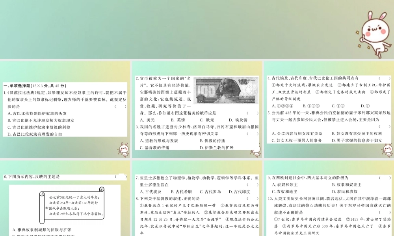Viewport: 394px width, 236px height.
Task: Choose answer B. ①②③ in question 4
Action: tap(311, 106)
